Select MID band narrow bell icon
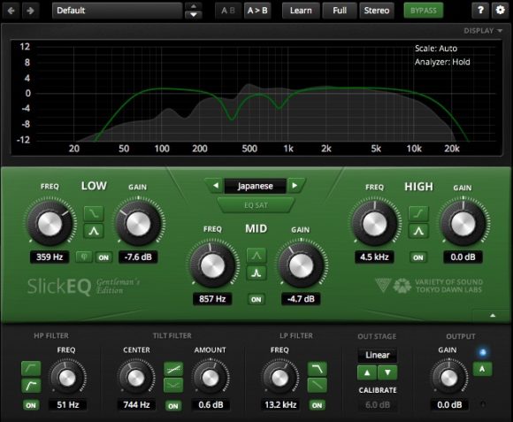513x422 pixels. coord(256,272)
